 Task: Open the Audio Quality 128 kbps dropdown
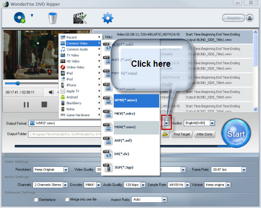click(143, 185)
